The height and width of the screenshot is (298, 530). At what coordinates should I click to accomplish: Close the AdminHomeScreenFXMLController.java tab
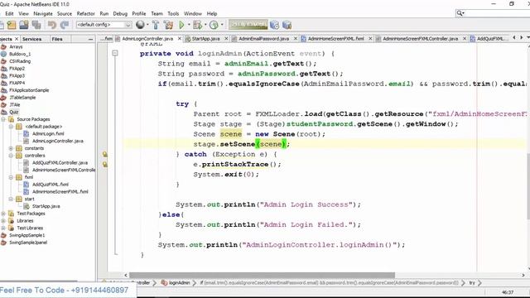tap(465, 39)
